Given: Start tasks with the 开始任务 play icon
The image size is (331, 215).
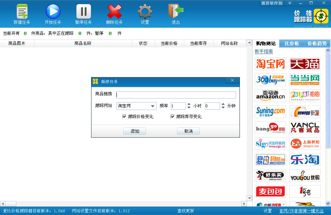Looking at the screenshot, I should pyautogui.click(x=53, y=12).
